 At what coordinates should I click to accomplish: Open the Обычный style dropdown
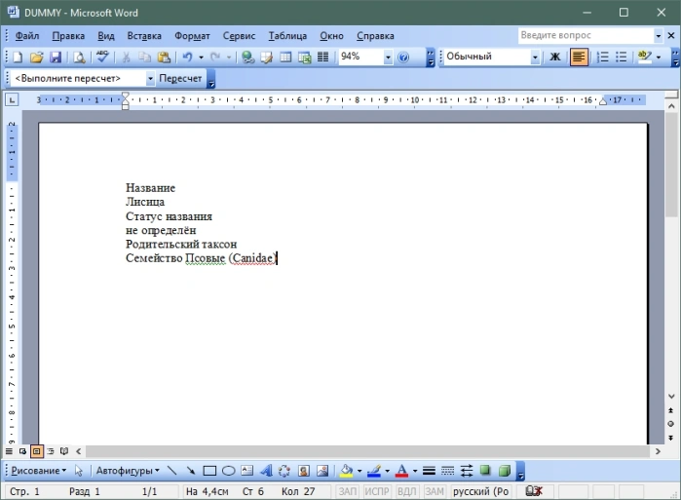coord(535,57)
